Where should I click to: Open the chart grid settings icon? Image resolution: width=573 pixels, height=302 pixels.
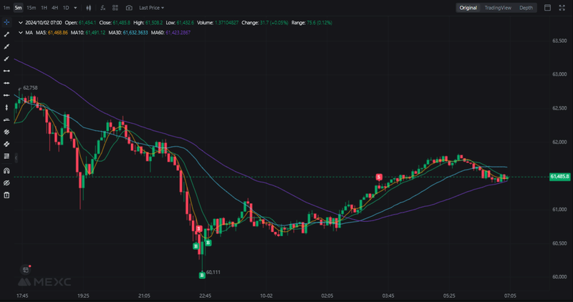pos(115,8)
